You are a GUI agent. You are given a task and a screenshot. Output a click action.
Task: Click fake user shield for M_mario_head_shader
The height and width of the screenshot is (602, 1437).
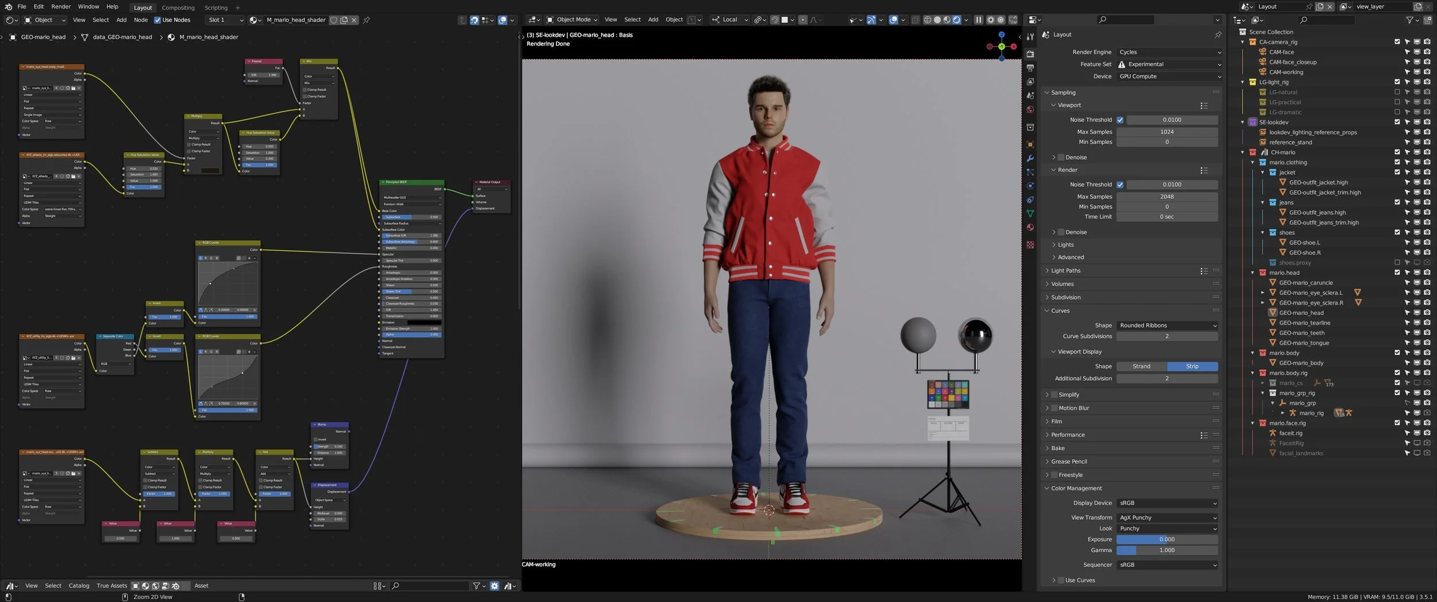pos(333,20)
